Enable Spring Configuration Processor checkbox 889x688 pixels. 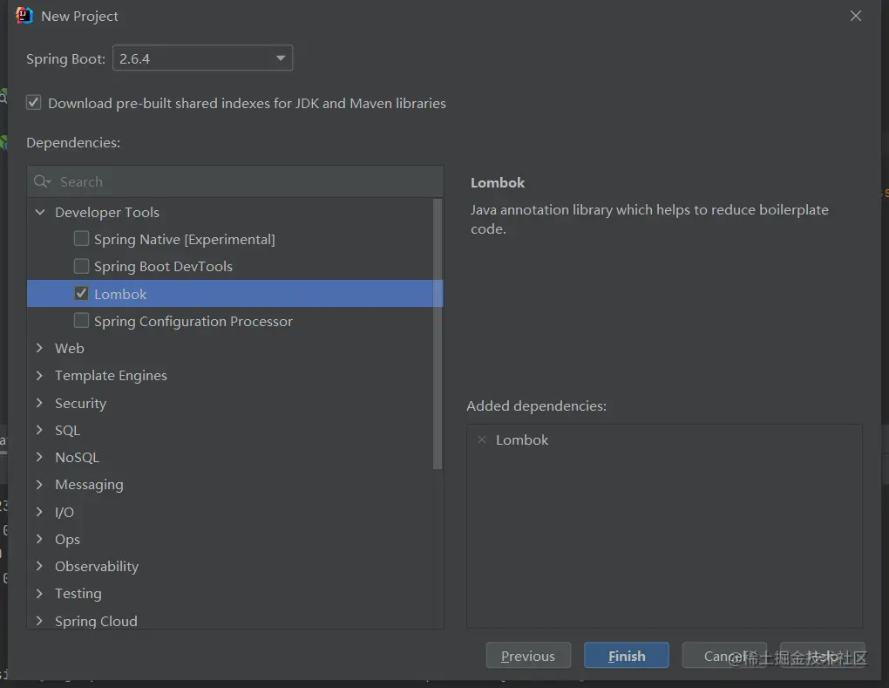(81, 321)
